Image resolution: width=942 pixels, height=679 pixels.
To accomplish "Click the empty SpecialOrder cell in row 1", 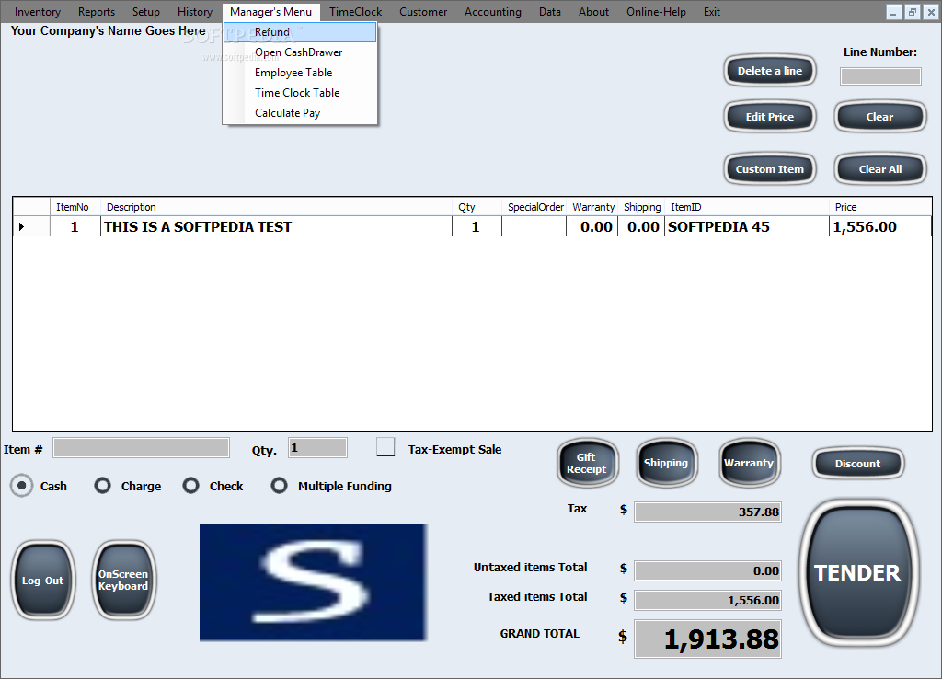I will point(534,226).
